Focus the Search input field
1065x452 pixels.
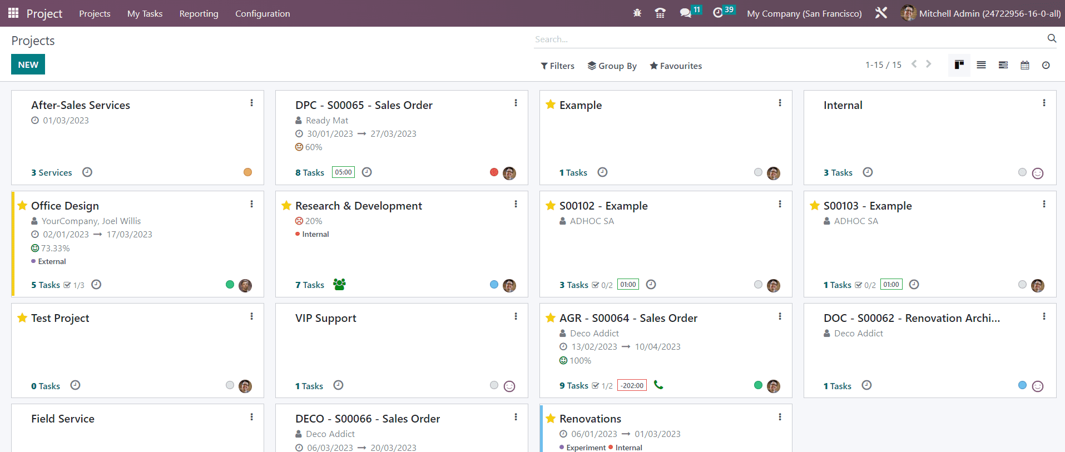click(790, 39)
